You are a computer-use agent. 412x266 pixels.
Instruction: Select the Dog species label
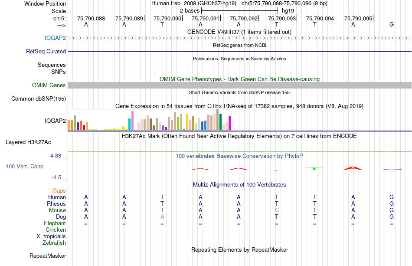point(61,217)
